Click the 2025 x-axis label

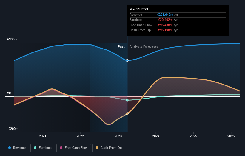pos(193,136)
